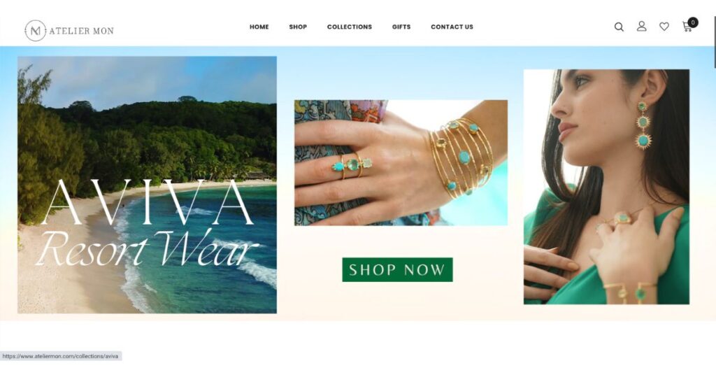Open the search magnifier icon

pyautogui.click(x=619, y=27)
